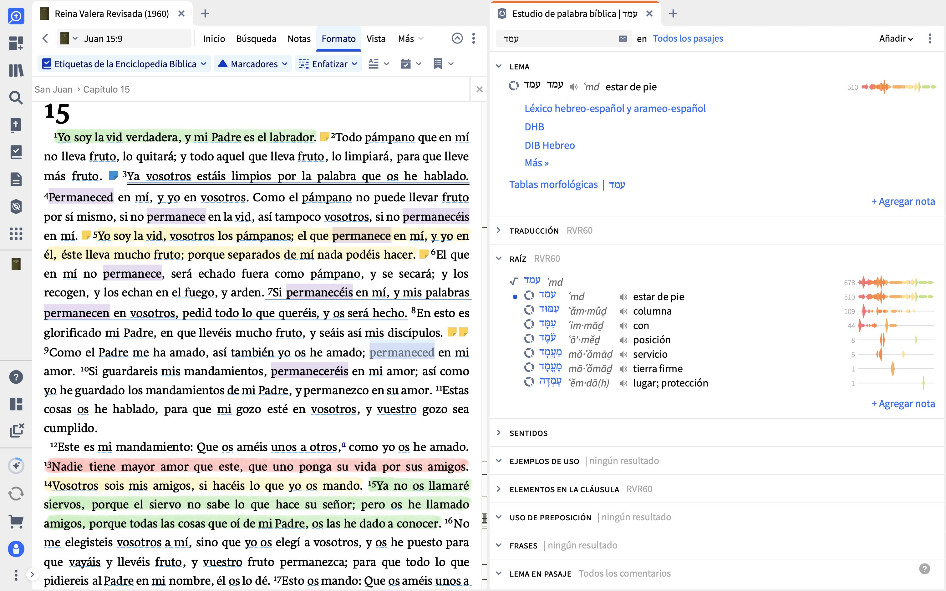Switch to the Búsqueda tab
Screen dimensions: 946x591
click(x=256, y=38)
